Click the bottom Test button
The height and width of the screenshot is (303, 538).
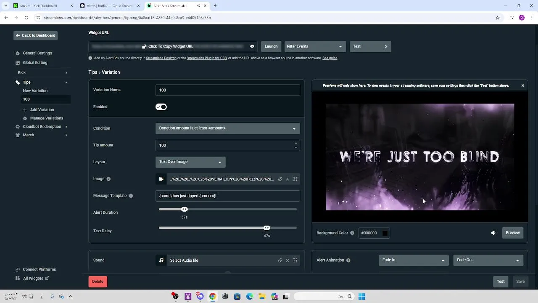coord(501,282)
